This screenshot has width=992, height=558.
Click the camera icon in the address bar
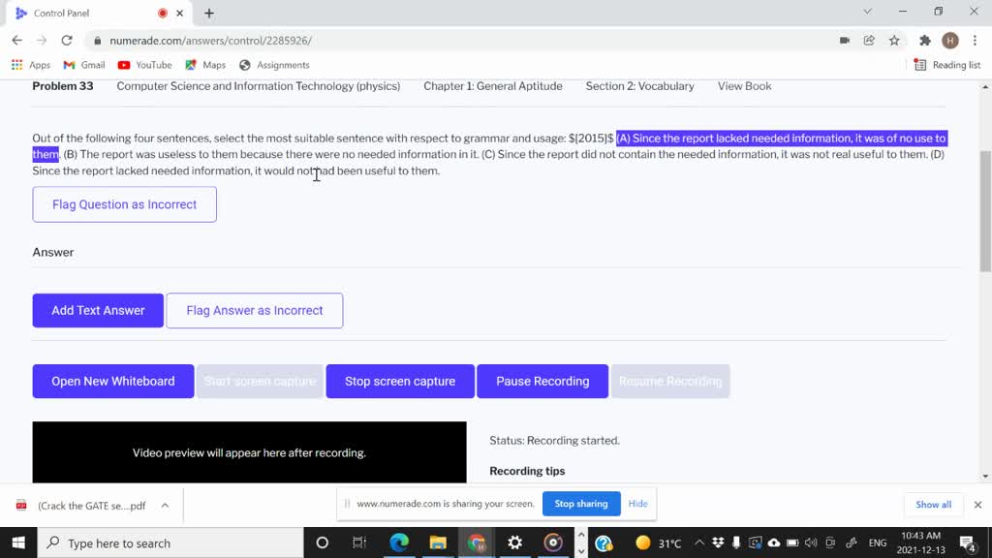[x=845, y=41]
